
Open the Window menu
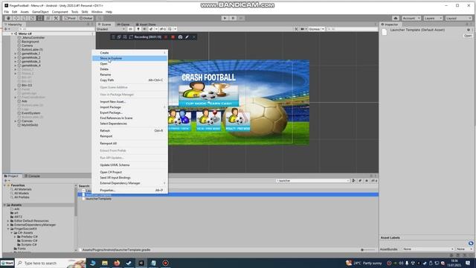[97, 12]
